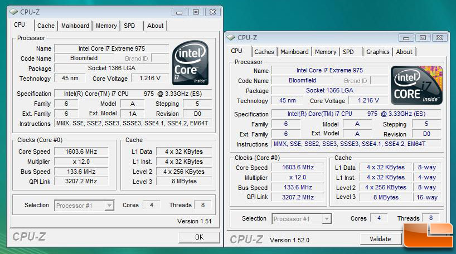
Task: Open Processor #1 dropdown in version 1.52 window
Action: click(x=302, y=218)
